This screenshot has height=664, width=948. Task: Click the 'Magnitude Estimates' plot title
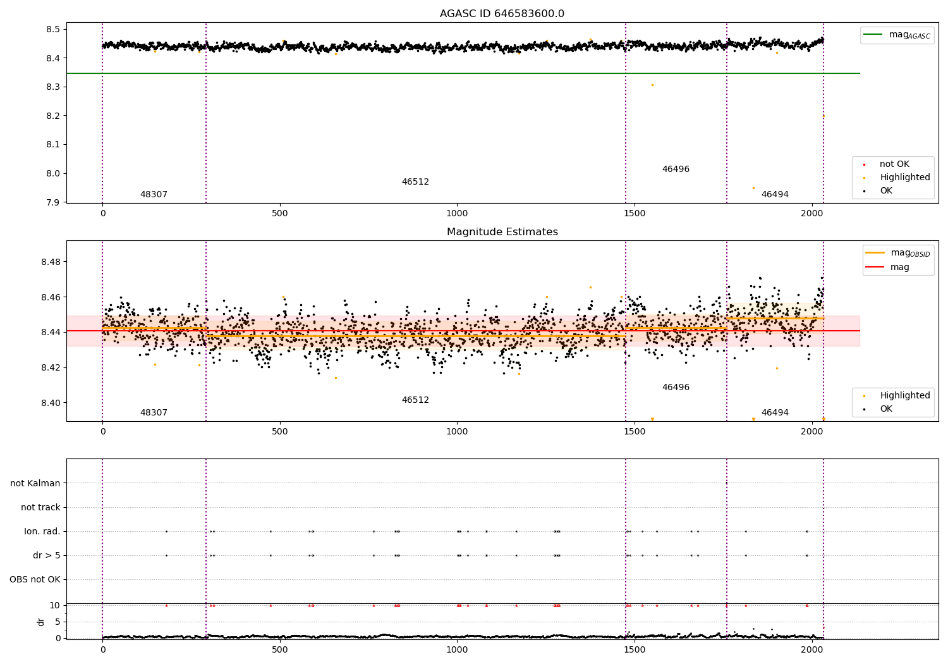click(502, 232)
